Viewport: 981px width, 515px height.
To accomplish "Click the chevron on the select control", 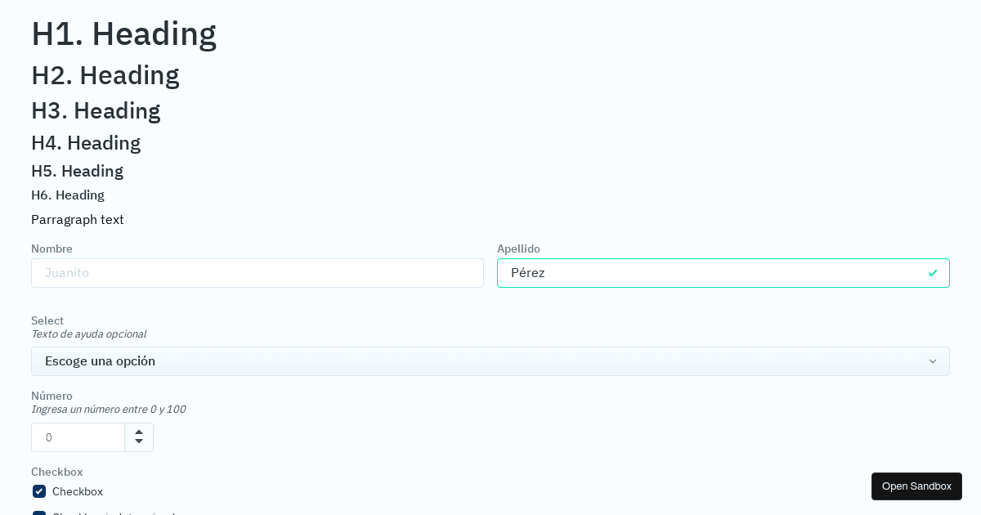I will [933, 360].
